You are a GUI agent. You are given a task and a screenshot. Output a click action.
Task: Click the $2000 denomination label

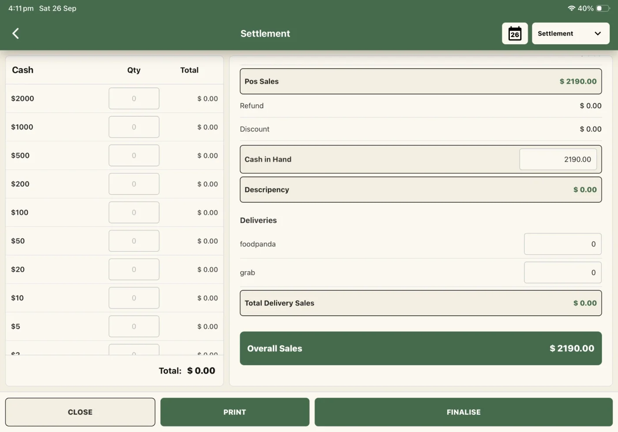tap(23, 99)
